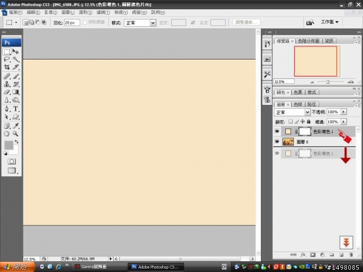363x272 pixels.
Task: Switch to the 資訊 info tab
Action: [329, 41]
